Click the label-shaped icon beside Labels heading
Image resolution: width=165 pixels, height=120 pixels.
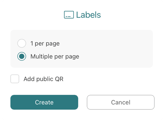point(69,15)
